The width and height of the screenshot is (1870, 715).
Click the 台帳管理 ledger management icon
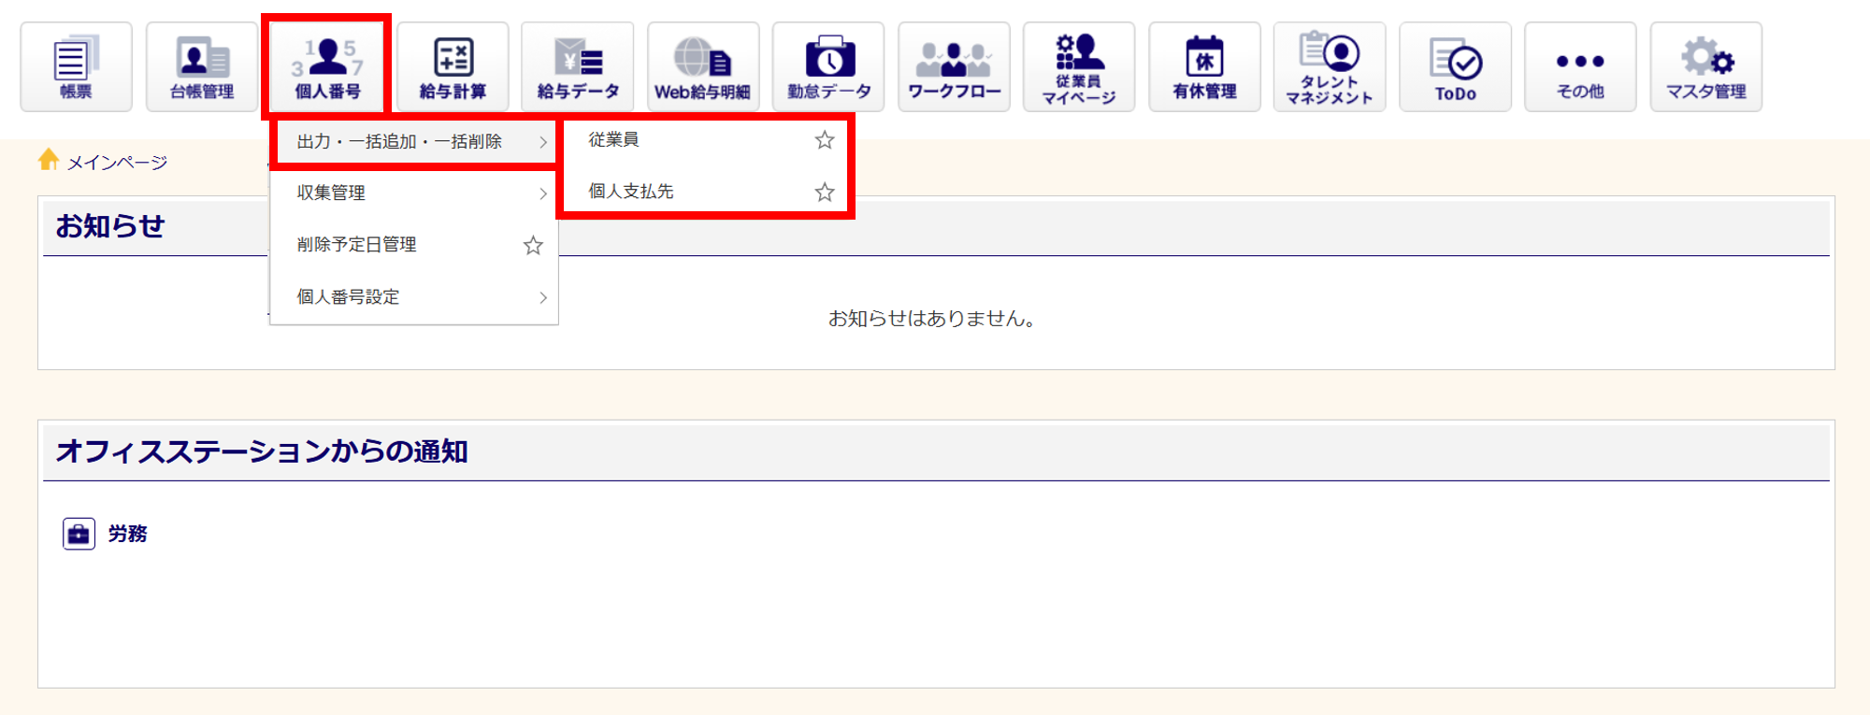coord(202,67)
